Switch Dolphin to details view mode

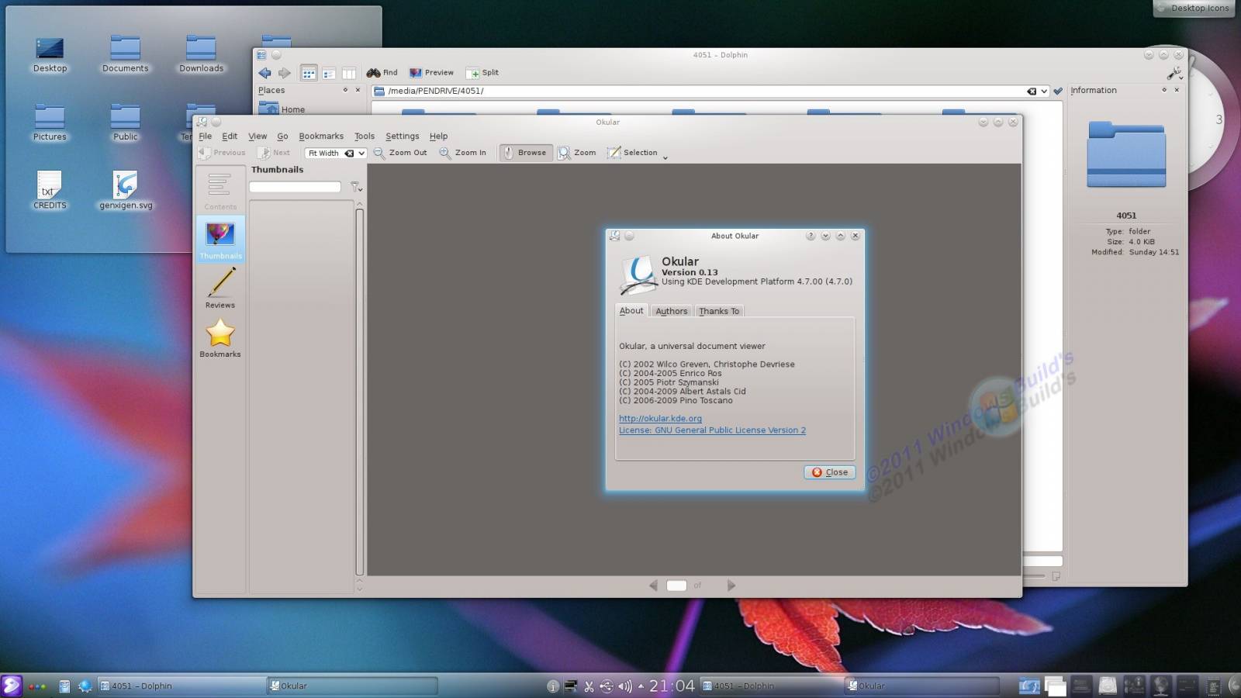pos(329,74)
